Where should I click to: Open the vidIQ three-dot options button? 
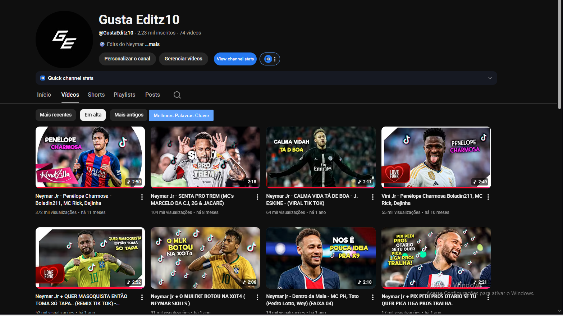coord(275,59)
